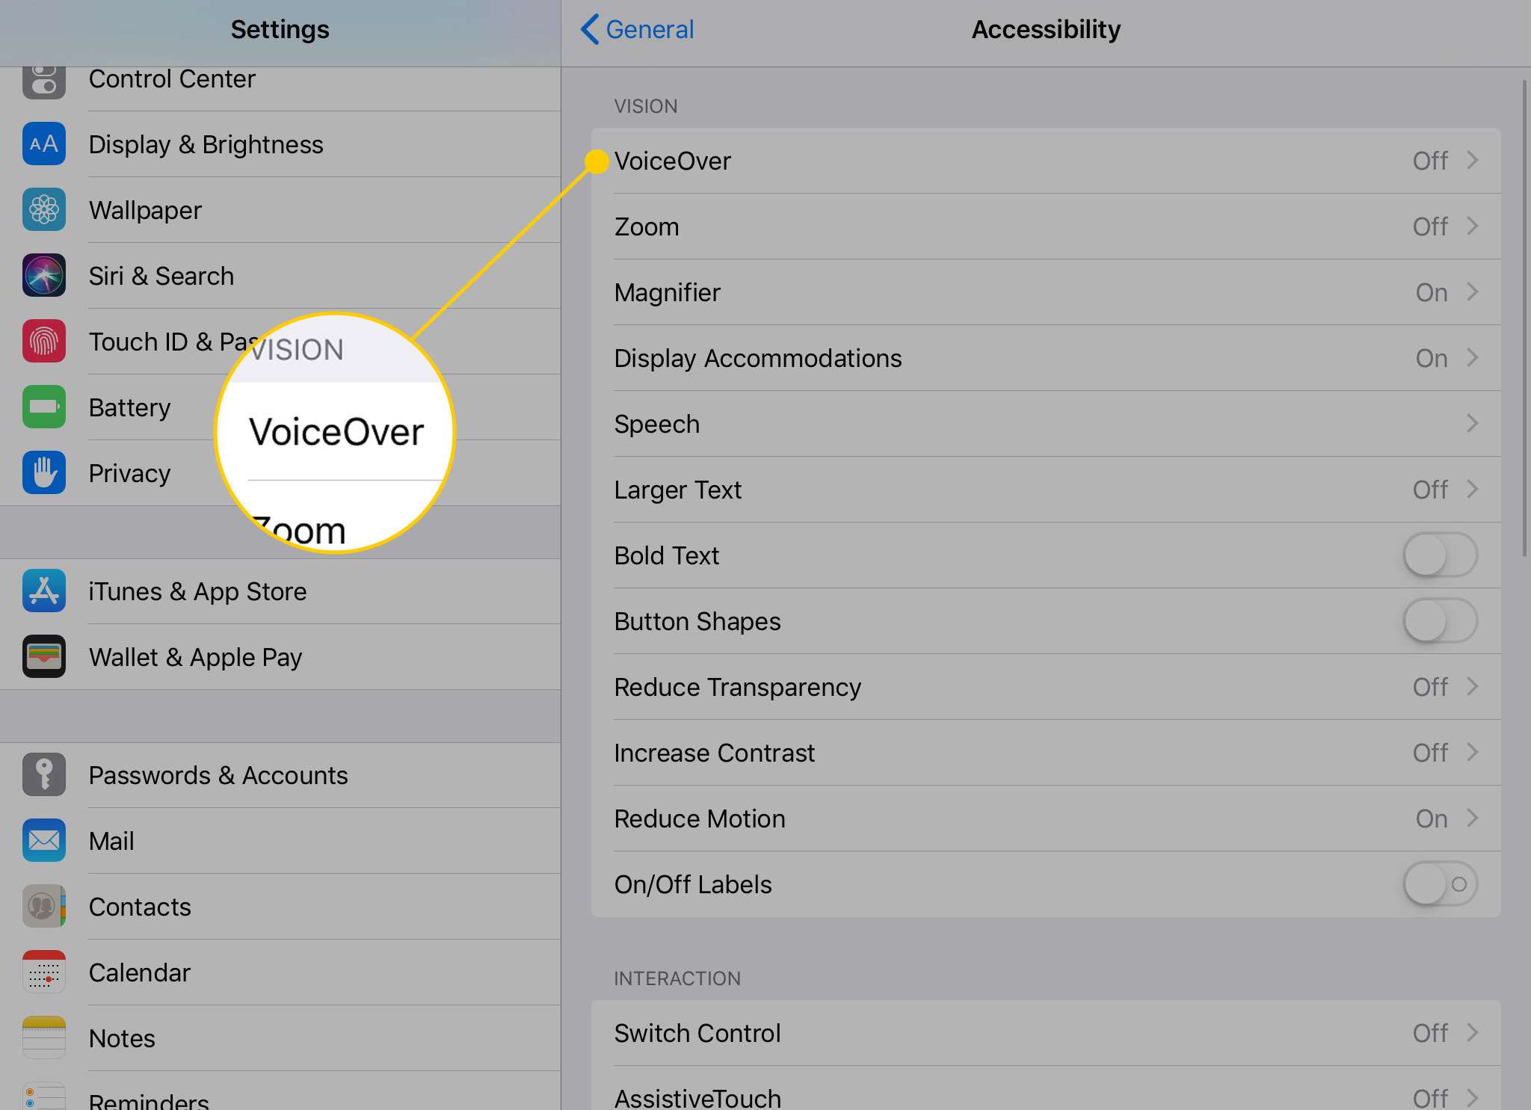Image resolution: width=1531 pixels, height=1110 pixels.
Task: Toggle Bold Text switch
Action: [1440, 555]
